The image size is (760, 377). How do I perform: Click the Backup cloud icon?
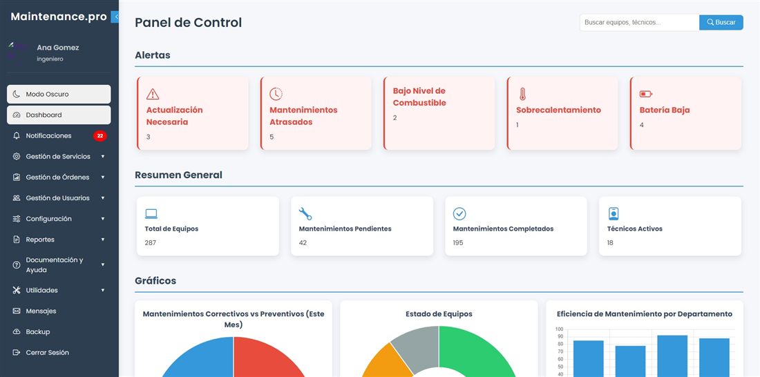(x=17, y=332)
